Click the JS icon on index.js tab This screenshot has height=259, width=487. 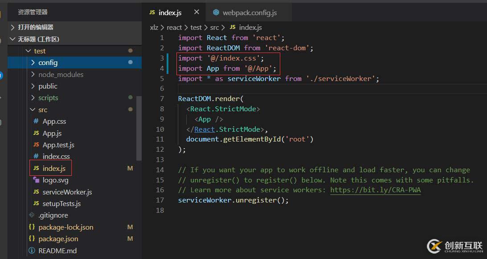(152, 12)
